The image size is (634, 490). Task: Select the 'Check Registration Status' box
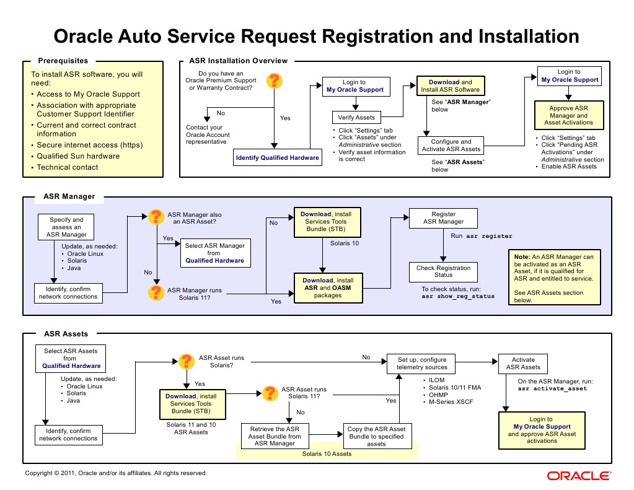(443, 272)
